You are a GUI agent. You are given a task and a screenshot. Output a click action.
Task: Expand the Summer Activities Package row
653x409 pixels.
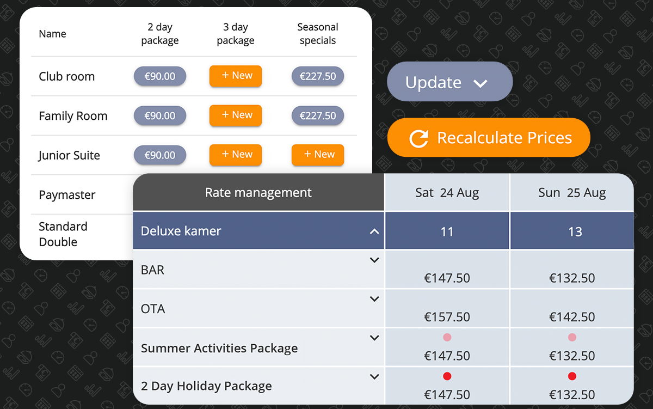click(374, 338)
